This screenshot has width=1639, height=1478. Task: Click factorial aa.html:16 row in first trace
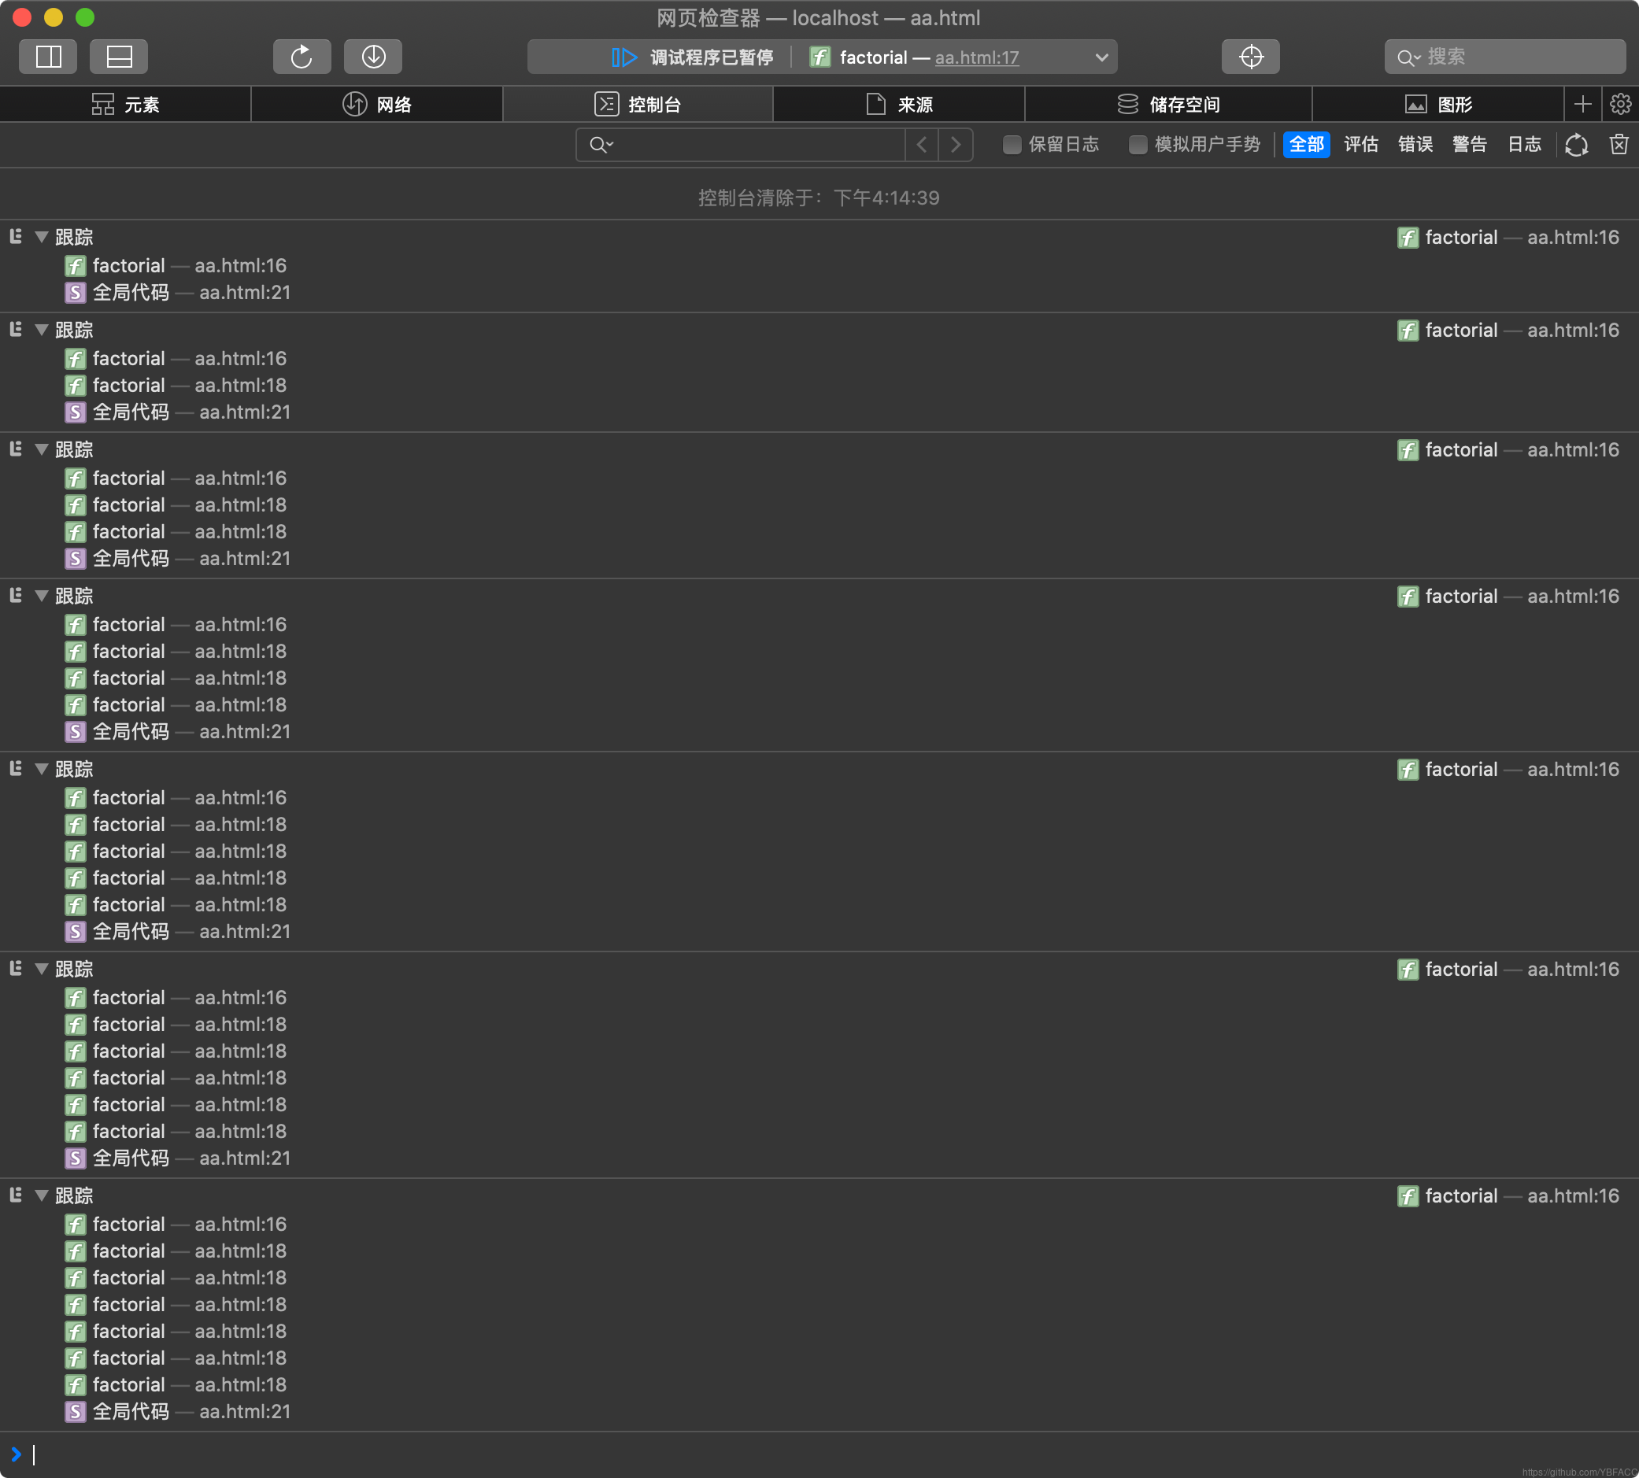[176, 265]
